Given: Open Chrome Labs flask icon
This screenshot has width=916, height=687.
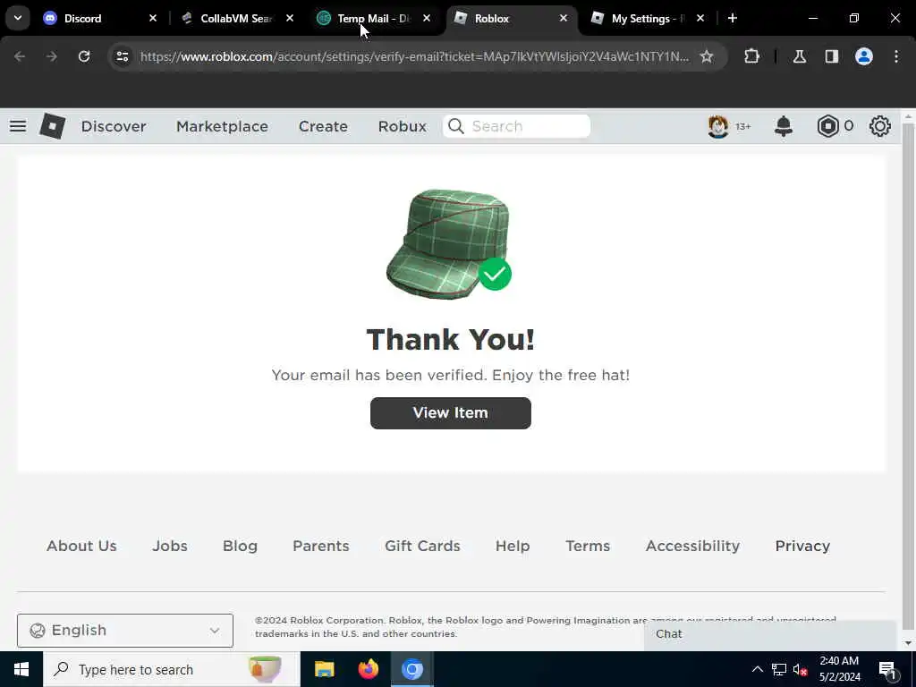Looking at the screenshot, I should pyautogui.click(x=800, y=56).
